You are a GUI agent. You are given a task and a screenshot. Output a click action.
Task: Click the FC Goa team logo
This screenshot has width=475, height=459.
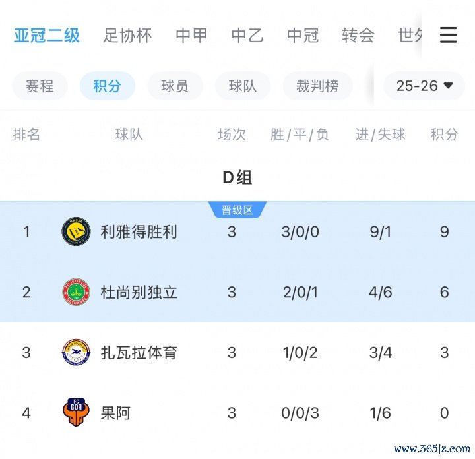click(76, 413)
